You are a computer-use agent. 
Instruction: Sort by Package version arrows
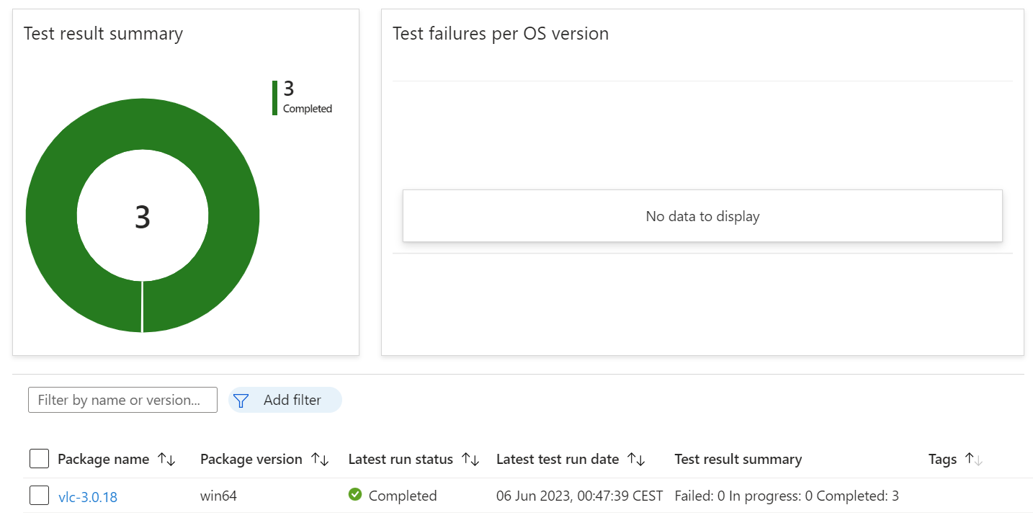[320, 460]
